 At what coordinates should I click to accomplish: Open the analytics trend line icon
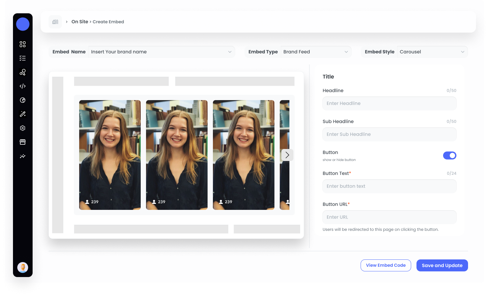(x=23, y=156)
